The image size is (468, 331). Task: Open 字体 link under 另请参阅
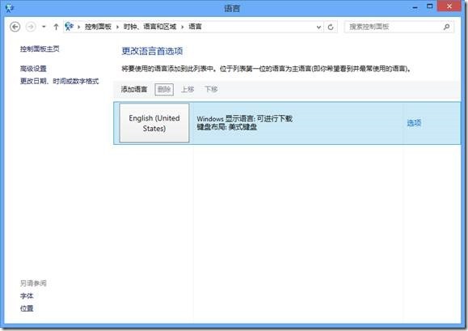click(x=27, y=296)
